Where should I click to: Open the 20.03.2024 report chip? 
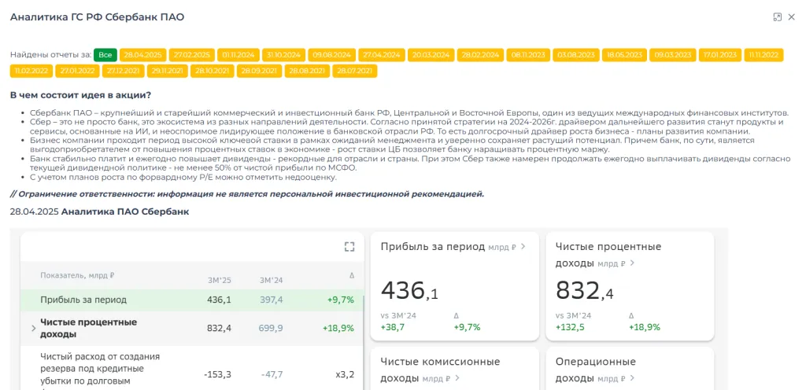[431, 55]
